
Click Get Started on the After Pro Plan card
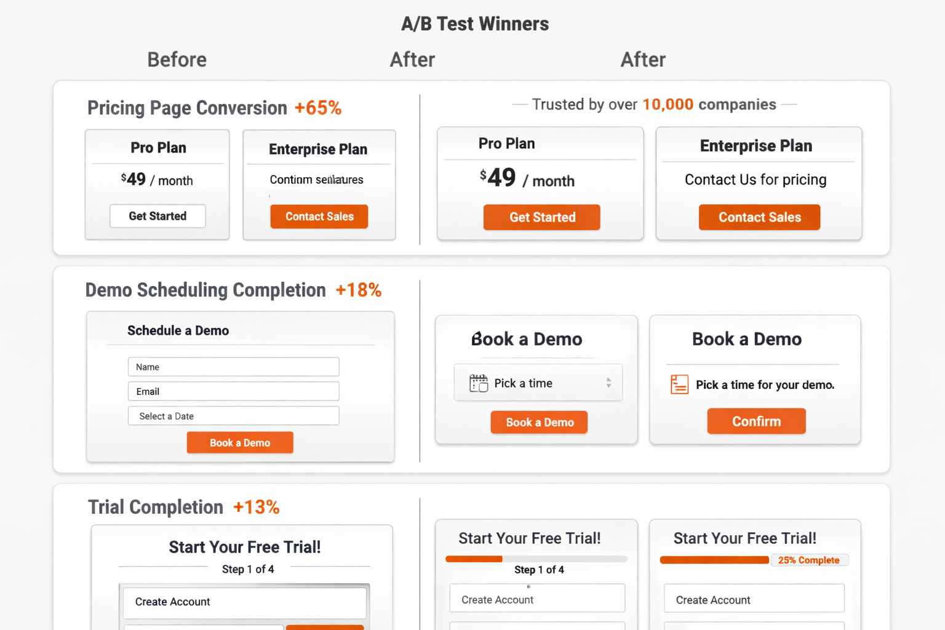[x=541, y=217]
